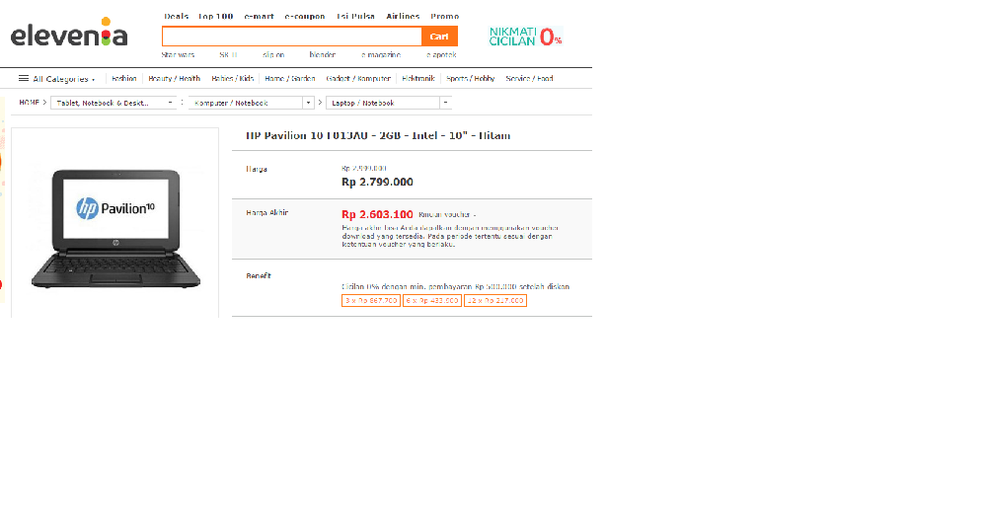Viewport: 985px width, 530px height.
Task: Click the Harga Akhir label
Action: coord(267,213)
